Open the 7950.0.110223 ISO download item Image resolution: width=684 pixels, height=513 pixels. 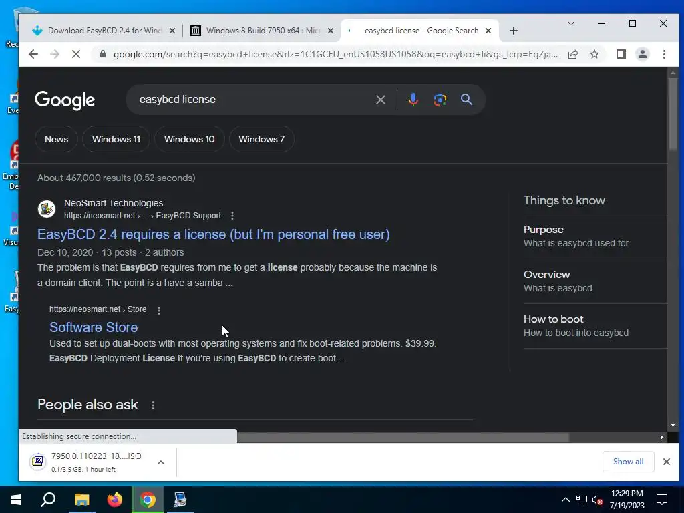pos(89,462)
